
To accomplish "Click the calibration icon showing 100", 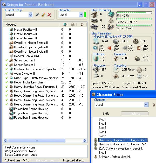I will click(94, 27).
